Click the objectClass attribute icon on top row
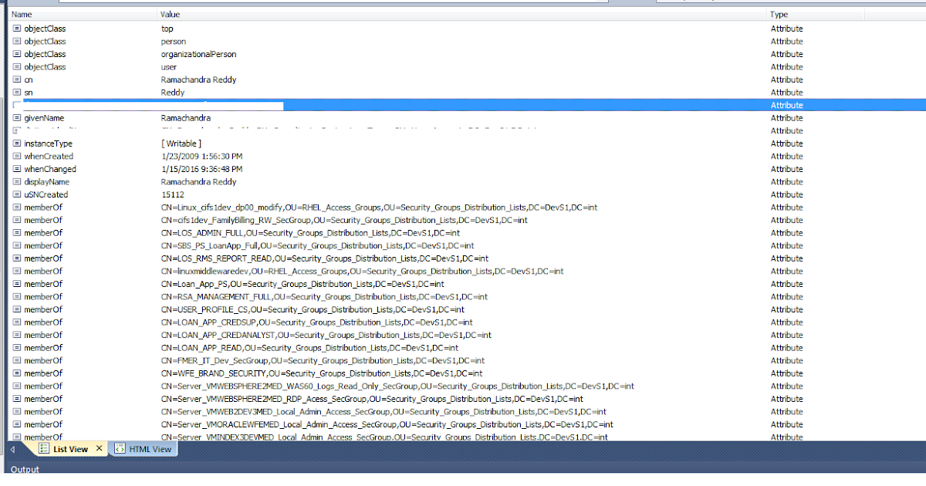 (x=17, y=29)
